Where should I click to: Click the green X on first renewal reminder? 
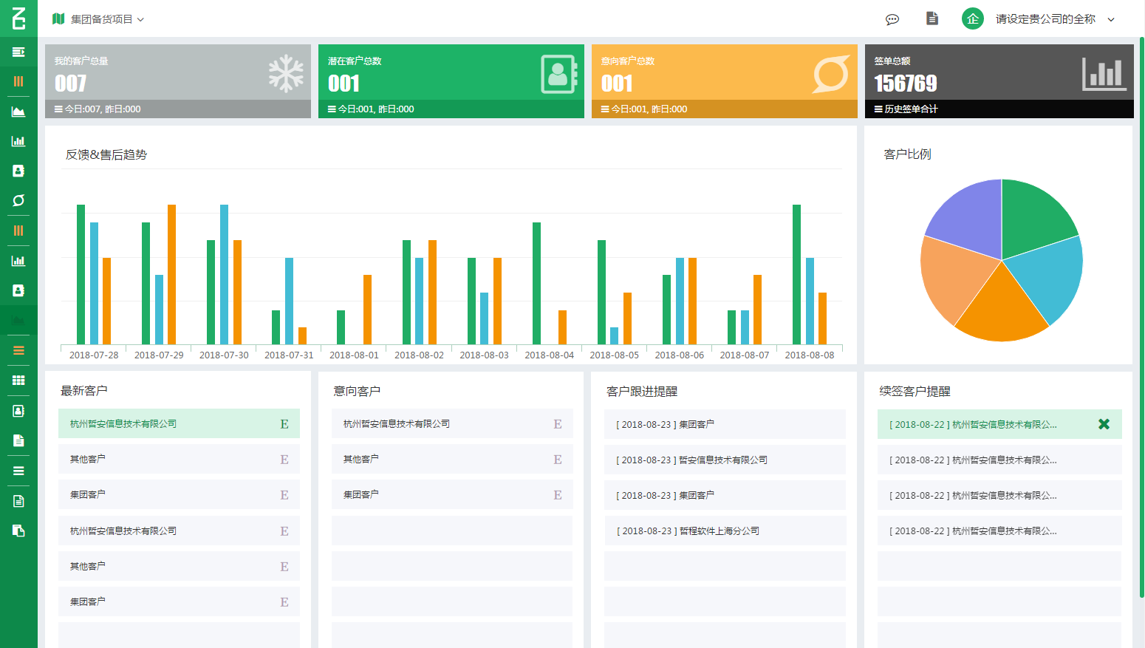coord(1104,424)
